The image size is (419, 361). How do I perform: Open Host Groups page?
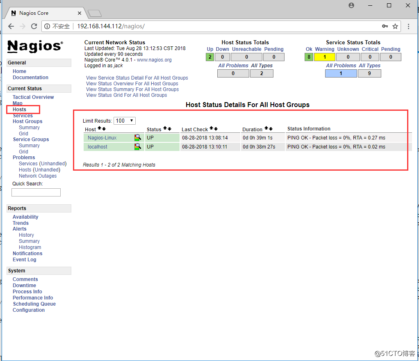point(27,121)
